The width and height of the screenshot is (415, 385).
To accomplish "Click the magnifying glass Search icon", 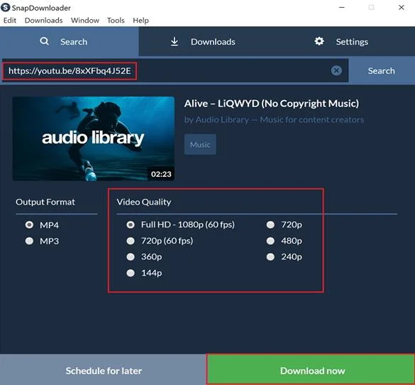I will click(x=44, y=41).
